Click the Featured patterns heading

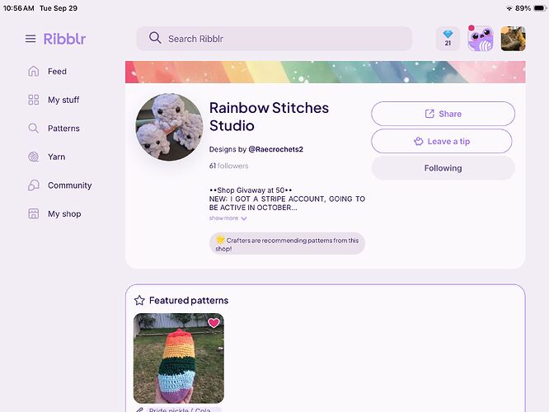pyautogui.click(x=189, y=300)
